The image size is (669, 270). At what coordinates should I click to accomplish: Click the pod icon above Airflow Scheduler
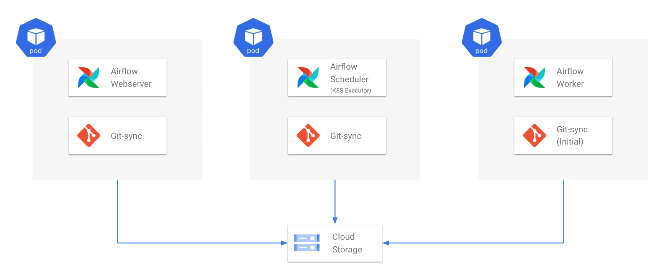(253, 37)
